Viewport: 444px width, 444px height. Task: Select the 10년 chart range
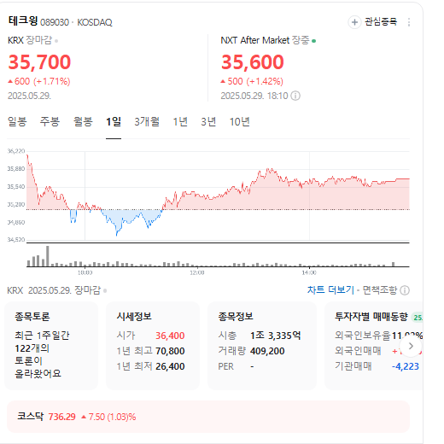tap(240, 122)
